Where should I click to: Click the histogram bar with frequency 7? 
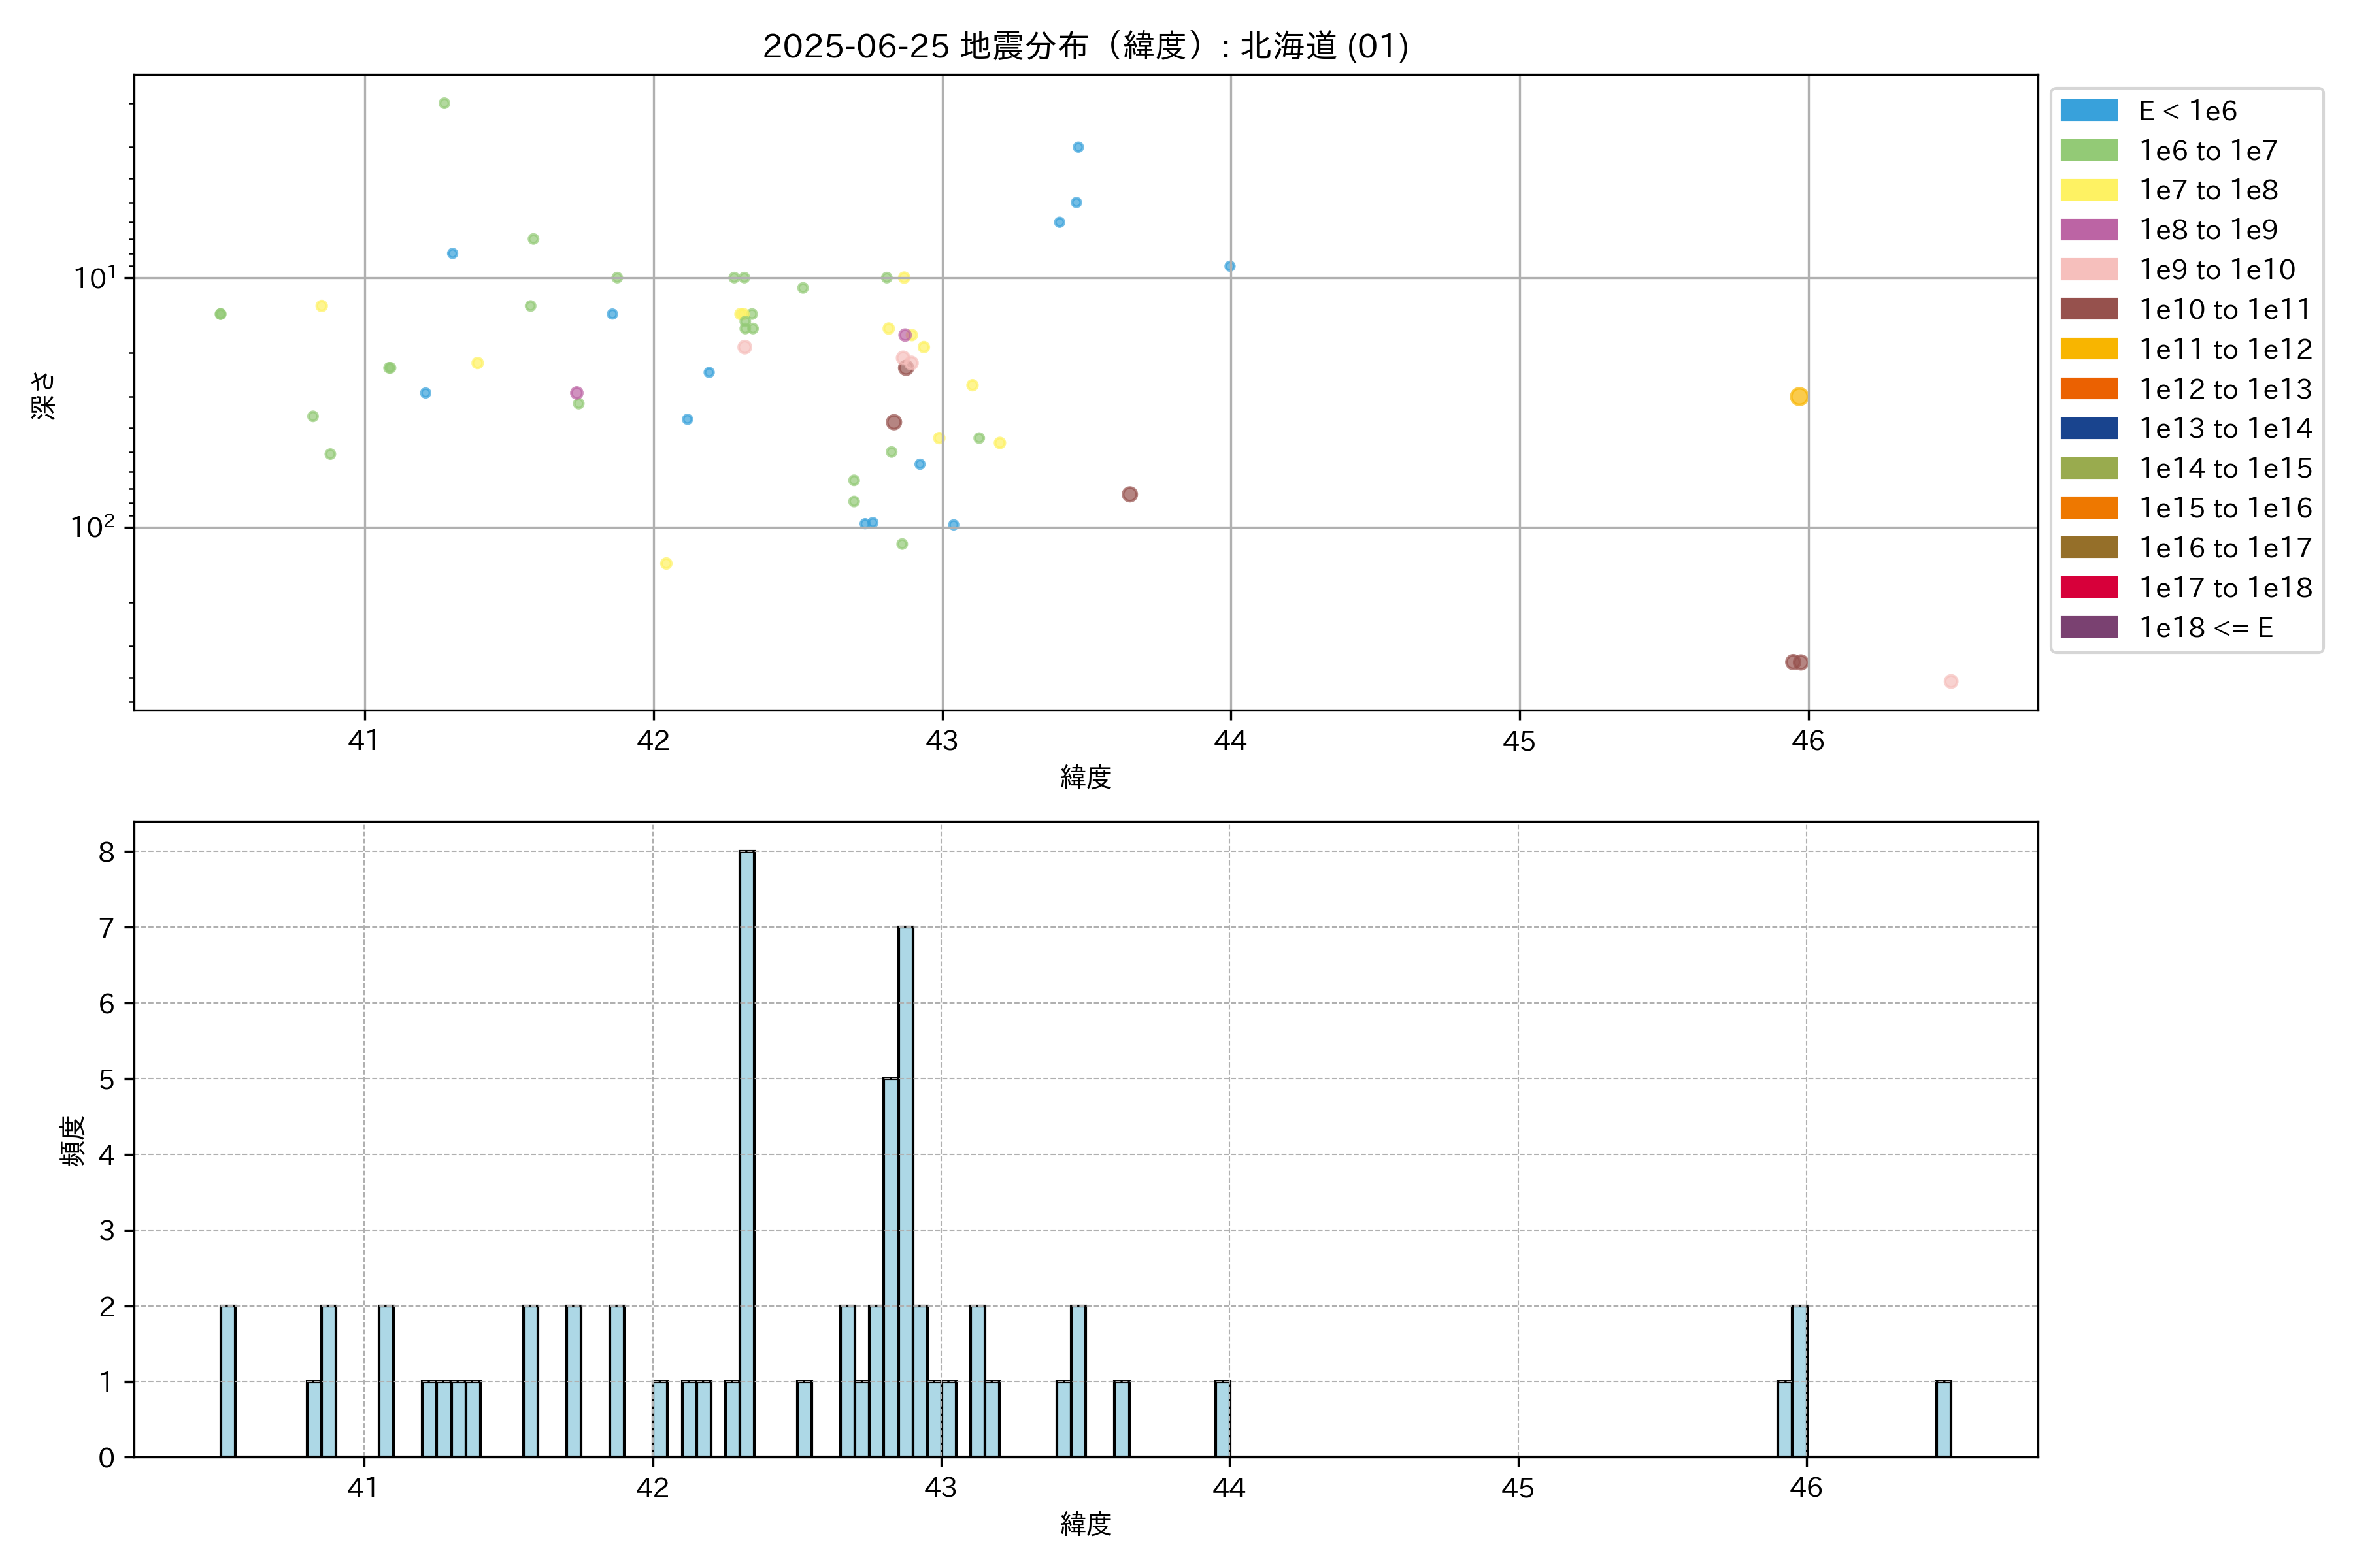pos(905,1191)
